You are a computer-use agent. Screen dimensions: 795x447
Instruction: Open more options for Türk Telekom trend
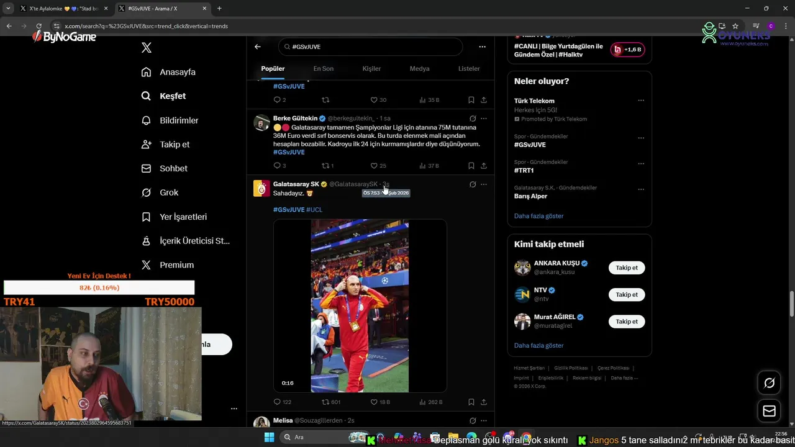(x=641, y=101)
